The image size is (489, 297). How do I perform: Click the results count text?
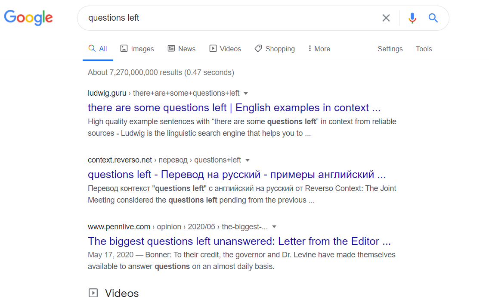(x=161, y=72)
